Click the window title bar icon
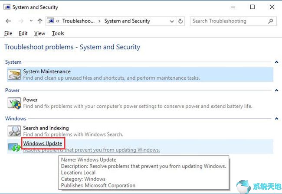The height and width of the screenshot is (194, 282). 6,7
